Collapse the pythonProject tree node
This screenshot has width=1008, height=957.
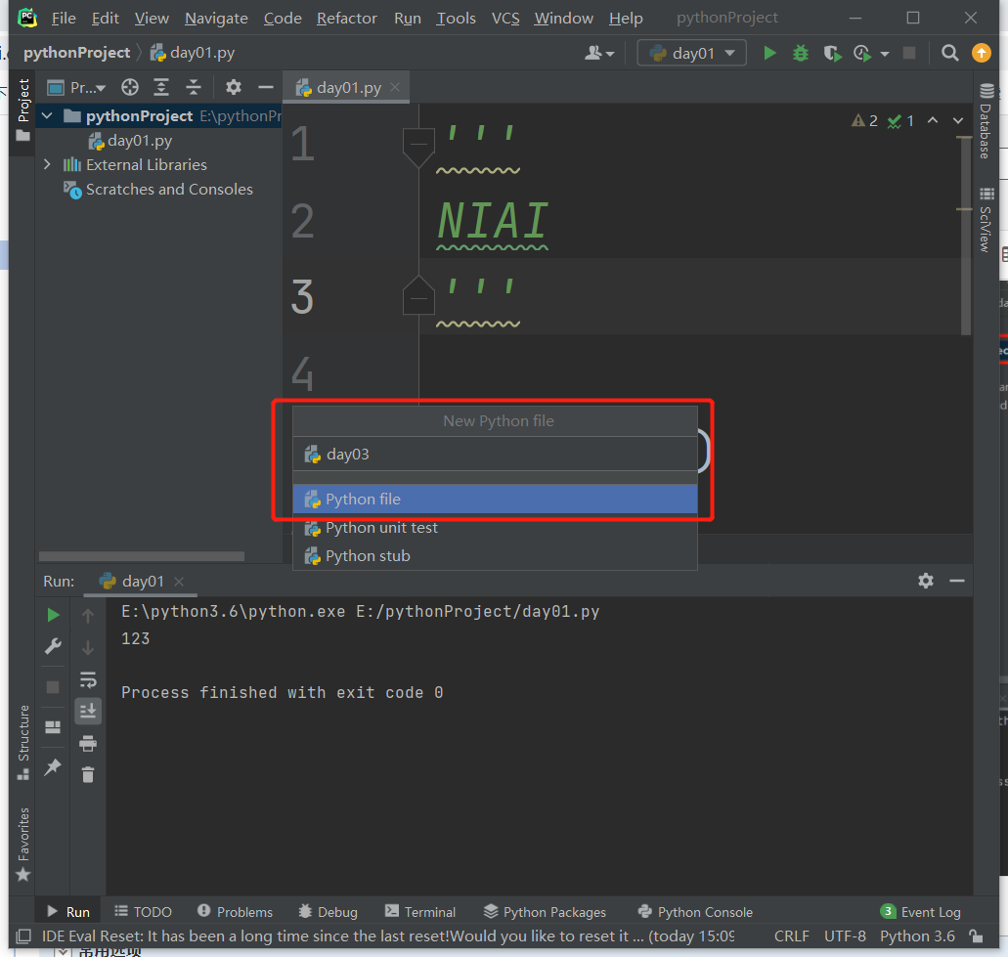click(47, 116)
